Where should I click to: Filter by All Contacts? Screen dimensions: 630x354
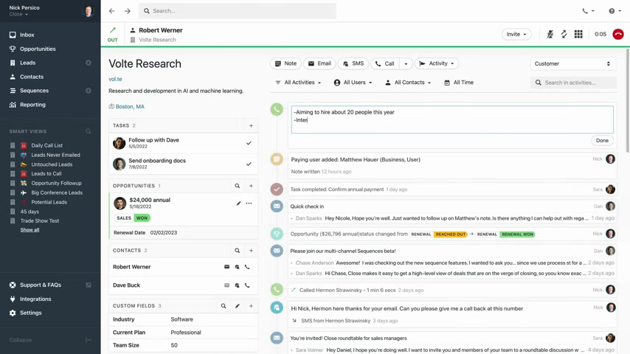point(408,83)
